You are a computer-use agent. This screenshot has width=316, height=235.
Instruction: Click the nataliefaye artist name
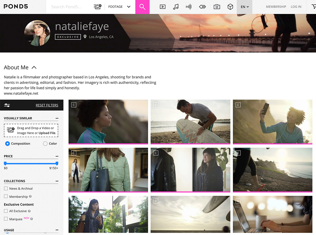(x=82, y=26)
